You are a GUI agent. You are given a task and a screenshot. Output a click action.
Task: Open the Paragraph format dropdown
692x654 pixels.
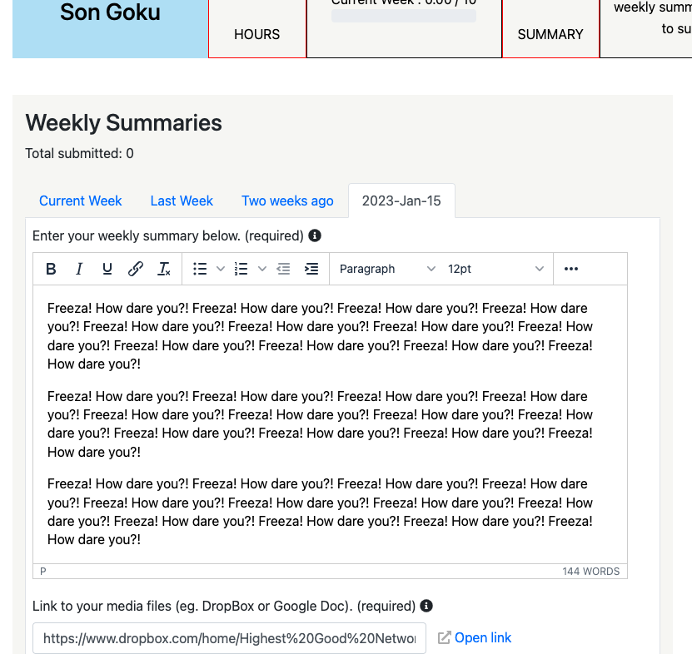[x=387, y=269]
